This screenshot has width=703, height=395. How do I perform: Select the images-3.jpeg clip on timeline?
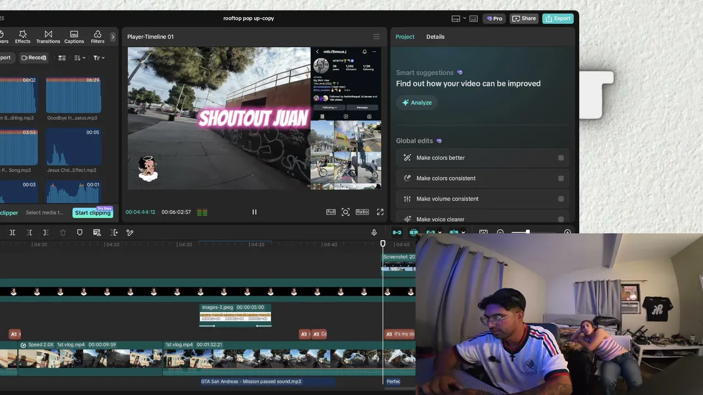click(235, 316)
